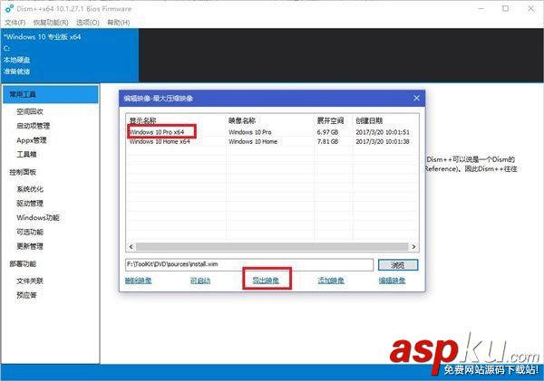Click the 导出映像 link
The width and height of the screenshot is (544, 381).
click(x=266, y=281)
